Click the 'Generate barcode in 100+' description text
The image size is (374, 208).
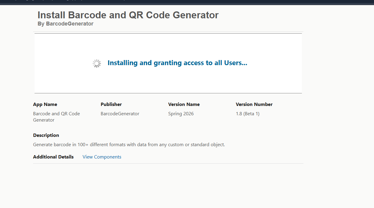click(129, 145)
